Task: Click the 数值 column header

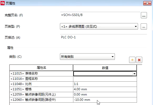Action: point(105,68)
